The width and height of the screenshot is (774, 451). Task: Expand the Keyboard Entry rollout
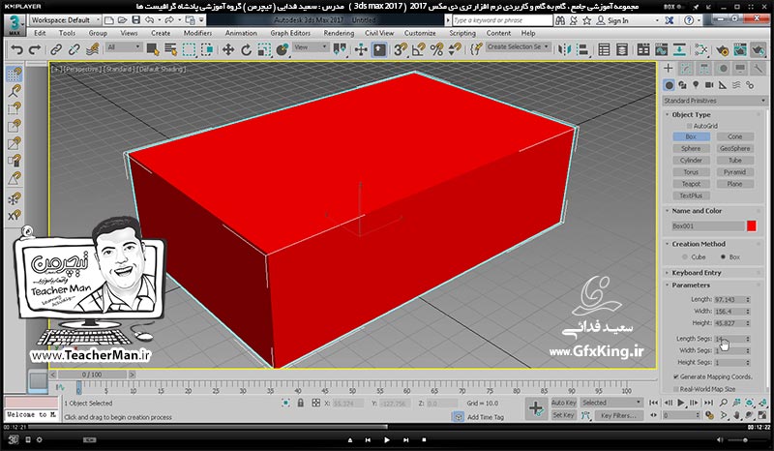click(696, 273)
